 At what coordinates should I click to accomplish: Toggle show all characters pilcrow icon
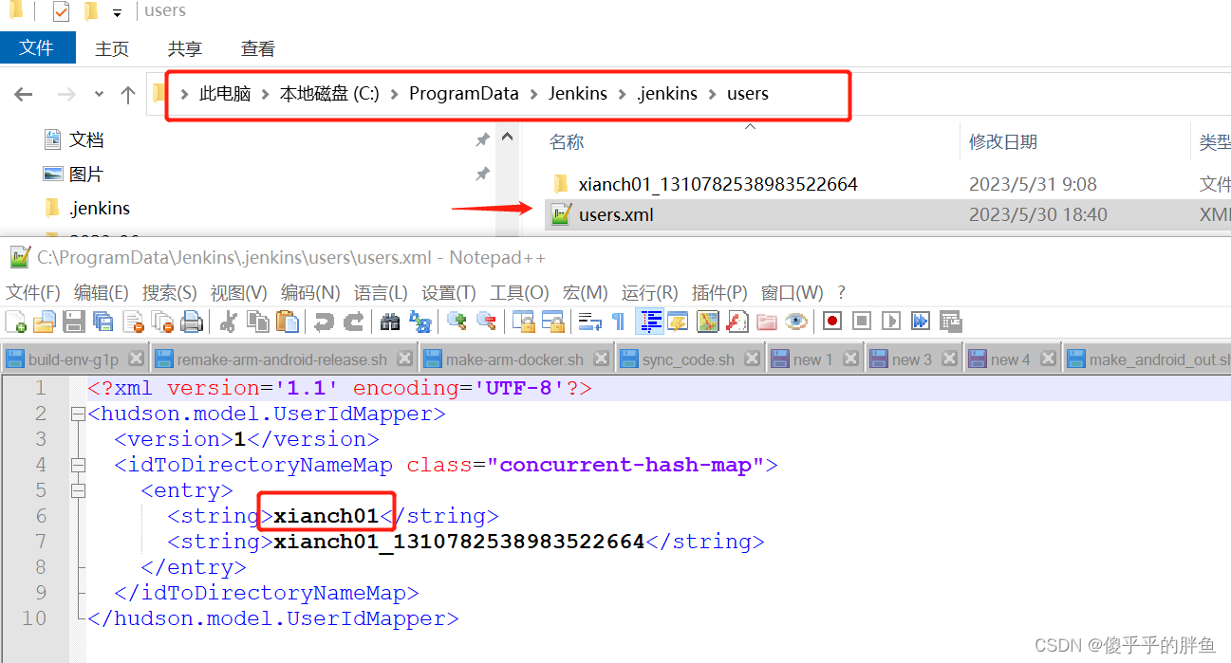(x=618, y=322)
